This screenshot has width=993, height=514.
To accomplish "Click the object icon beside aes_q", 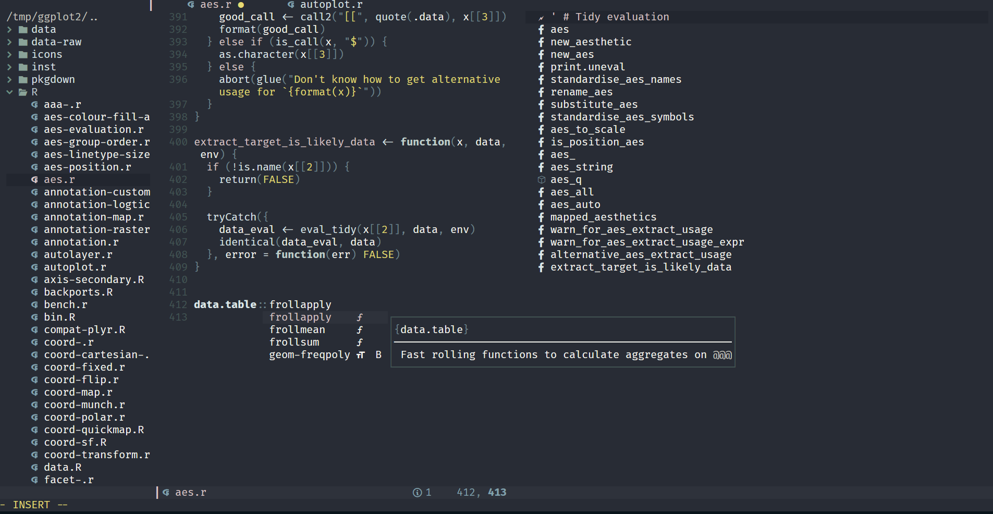I will point(541,180).
